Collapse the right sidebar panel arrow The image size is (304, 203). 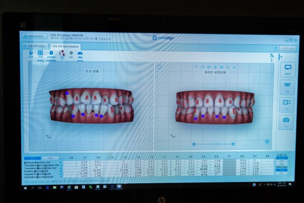[x=280, y=57]
